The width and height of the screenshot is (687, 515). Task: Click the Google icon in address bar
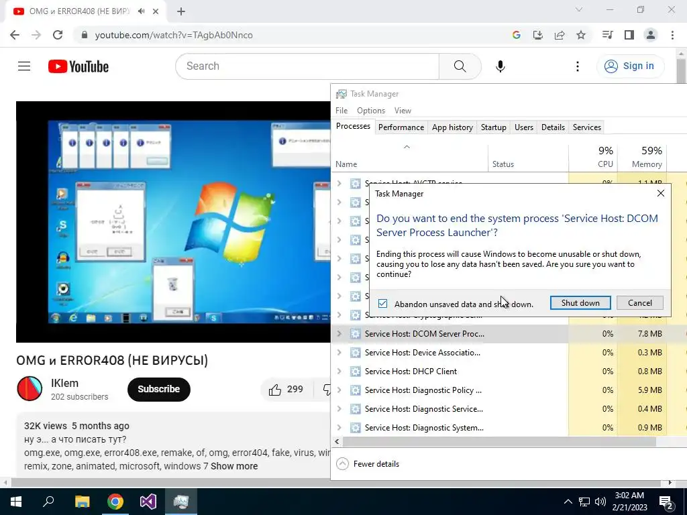click(516, 35)
